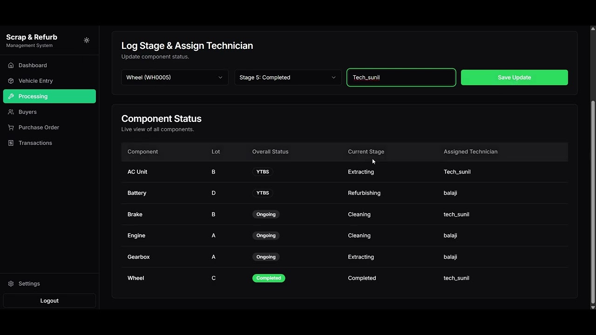Select the Brake component name

click(135, 214)
